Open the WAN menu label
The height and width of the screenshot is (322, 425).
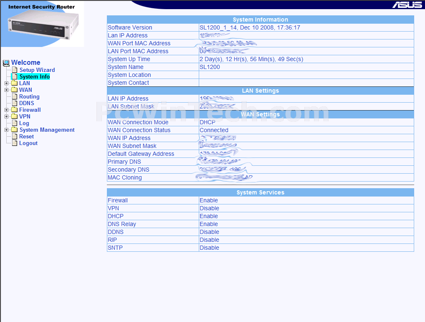click(x=25, y=90)
